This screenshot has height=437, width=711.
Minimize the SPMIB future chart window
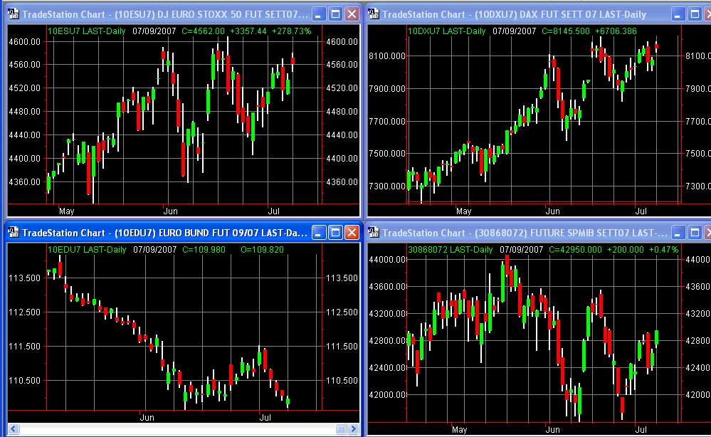tap(678, 233)
